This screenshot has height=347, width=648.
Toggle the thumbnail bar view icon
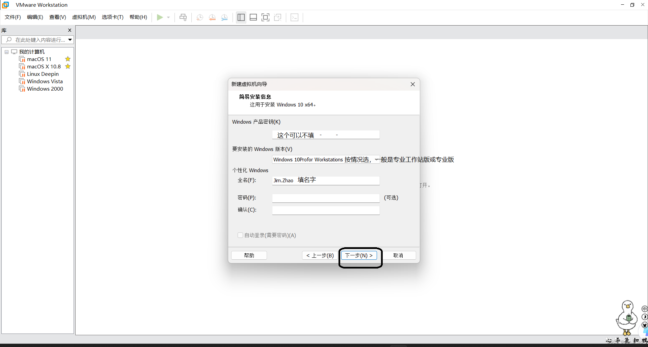pos(253,18)
